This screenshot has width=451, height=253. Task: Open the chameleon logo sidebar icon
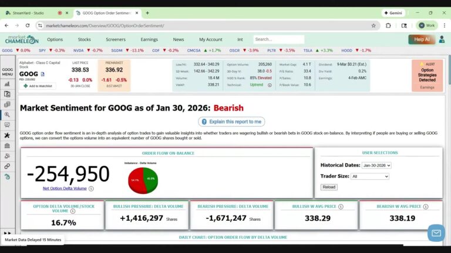[x=7, y=177]
